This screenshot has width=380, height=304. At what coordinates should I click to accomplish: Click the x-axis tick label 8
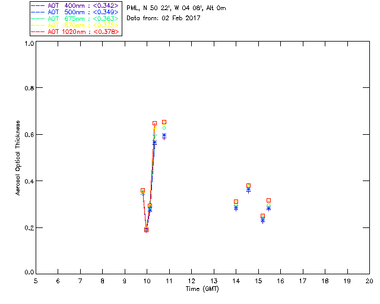click(102, 281)
